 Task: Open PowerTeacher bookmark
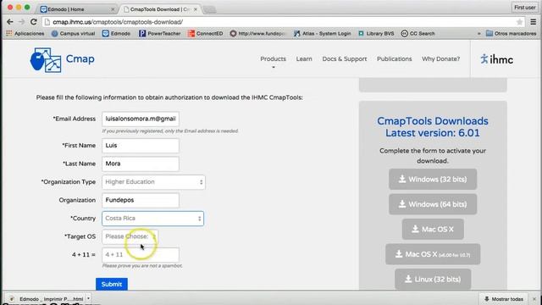[160, 34]
